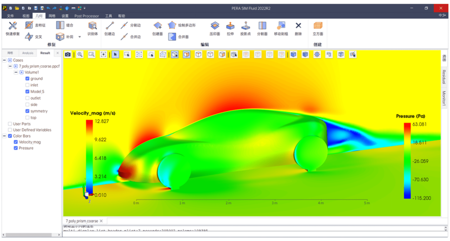Click the 拉伸 extrude icon
This screenshot has height=241, width=450.
(230, 26)
